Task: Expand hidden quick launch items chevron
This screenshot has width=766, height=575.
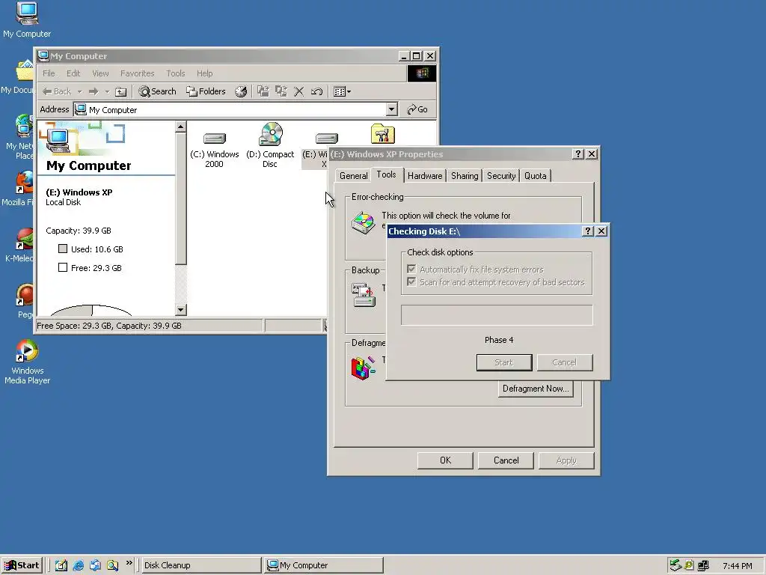Action: (x=129, y=563)
